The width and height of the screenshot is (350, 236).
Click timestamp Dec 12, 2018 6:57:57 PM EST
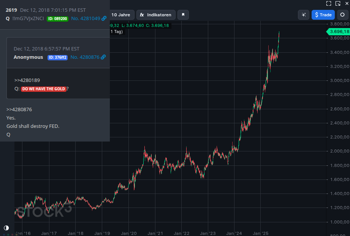[x=46, y=49]
